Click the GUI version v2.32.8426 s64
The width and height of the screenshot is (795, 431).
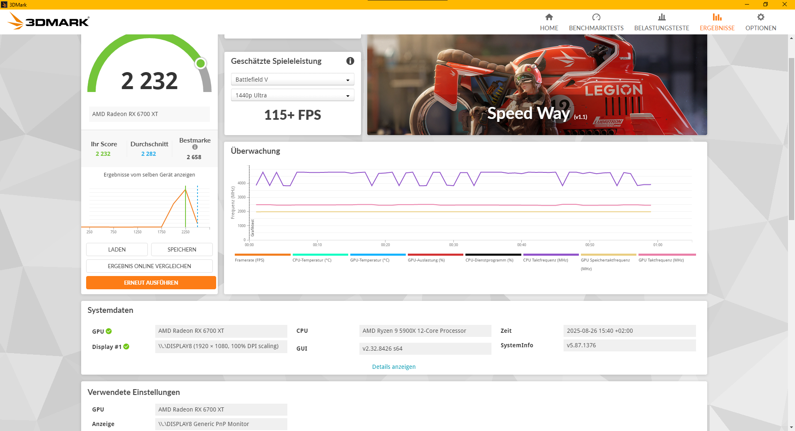point(425,349)
